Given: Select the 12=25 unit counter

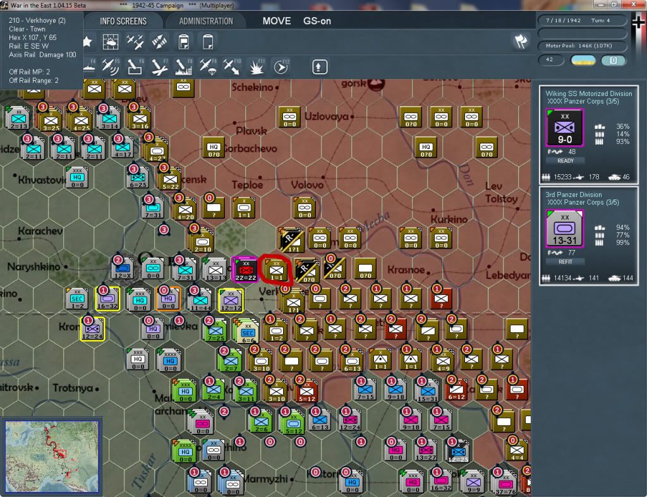Looking at the screenshot, I should [457, 452].
